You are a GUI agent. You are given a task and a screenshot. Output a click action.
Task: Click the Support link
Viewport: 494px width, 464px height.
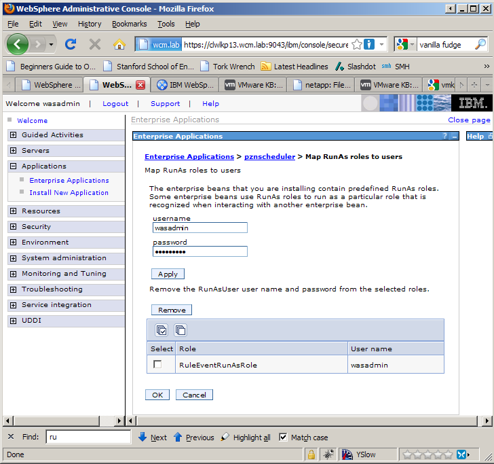pos(165,103)
